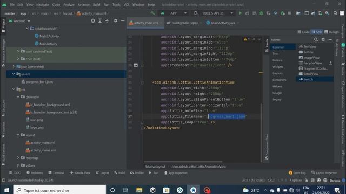Open Palette settings gear
346x194 pixels.
323,39
